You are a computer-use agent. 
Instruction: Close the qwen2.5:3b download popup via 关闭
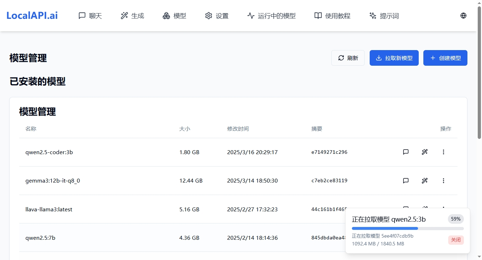(x=456, y=240)
